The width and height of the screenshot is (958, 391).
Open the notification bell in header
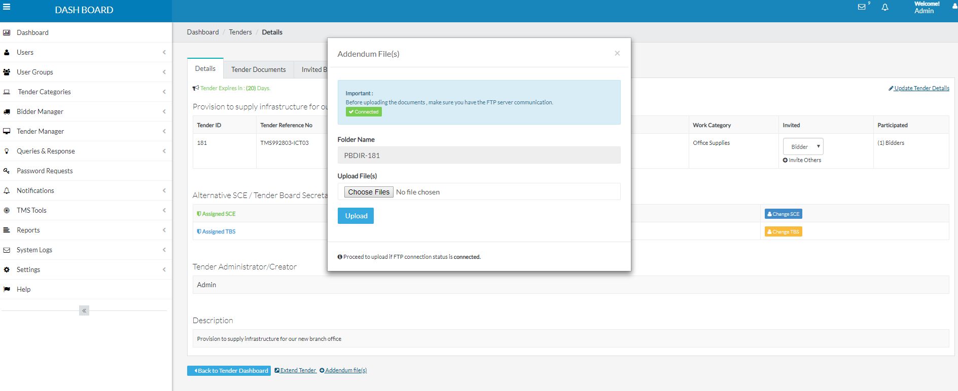[x=885, y=7]
